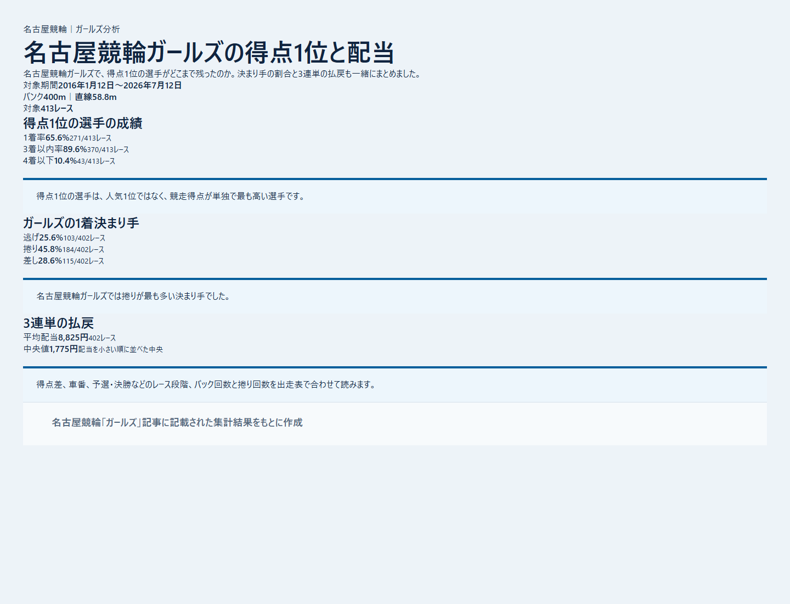Click the heading '得点1位の選手の成績'
Viewport: 790px width, 604px height.
click(x=83, y=123)
